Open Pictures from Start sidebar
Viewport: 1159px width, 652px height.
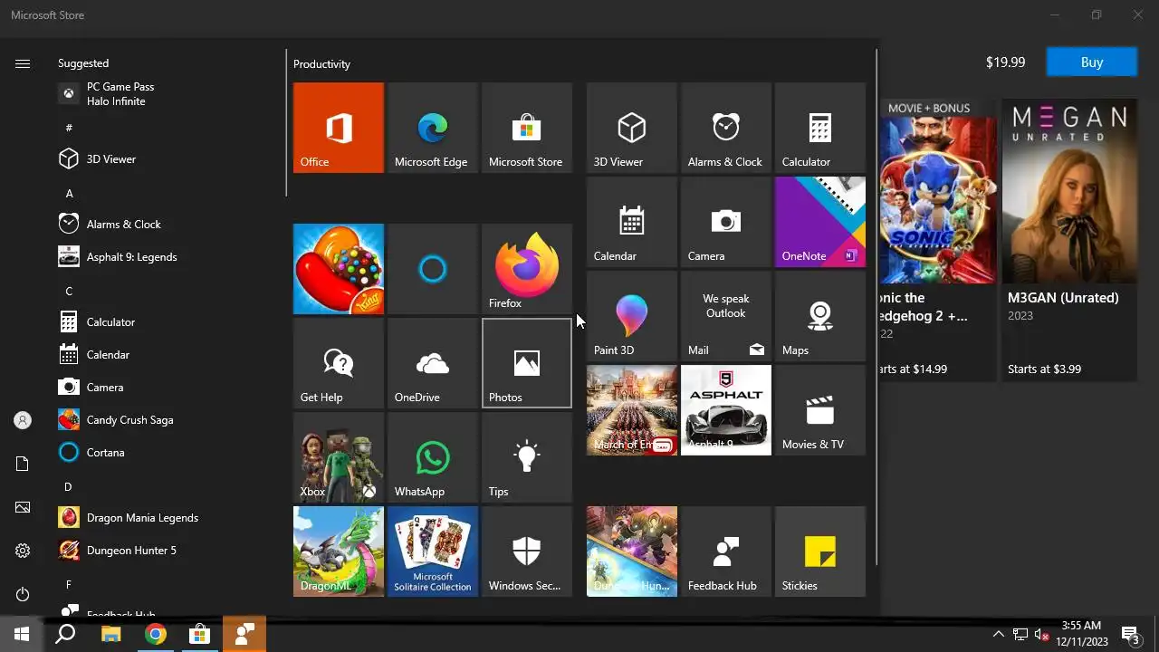(x=23, y=507)
